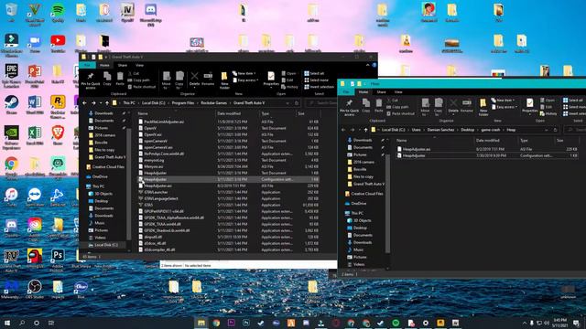Switch to Share tab in Grand Theft Auto V window

tap(122, 65)
